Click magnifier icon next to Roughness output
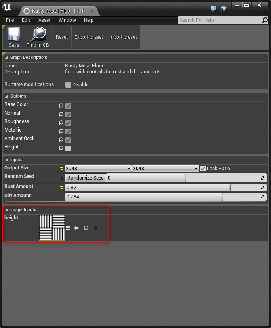This screenshot has width=271, height=328. [x=61, y=123]
